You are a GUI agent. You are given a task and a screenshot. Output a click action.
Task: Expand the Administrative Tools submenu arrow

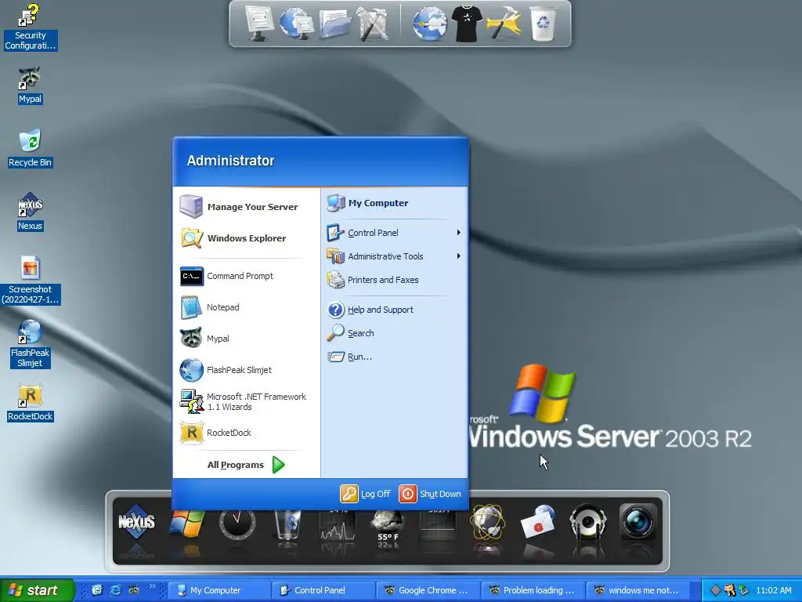(459, 256)
